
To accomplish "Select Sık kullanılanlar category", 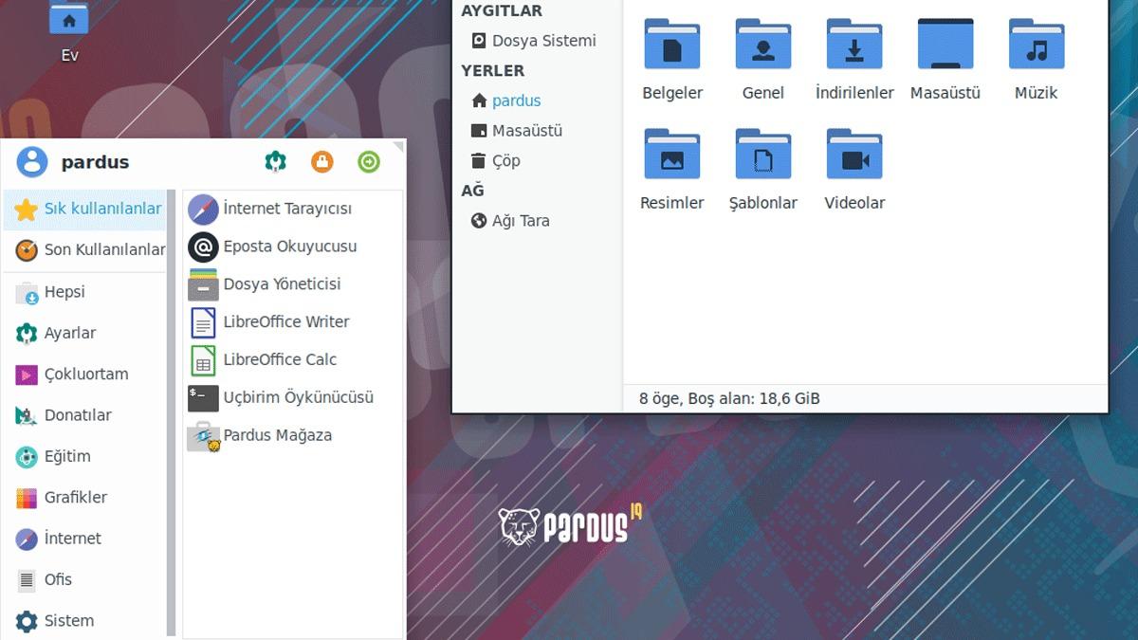I will (x=85, y=210).
